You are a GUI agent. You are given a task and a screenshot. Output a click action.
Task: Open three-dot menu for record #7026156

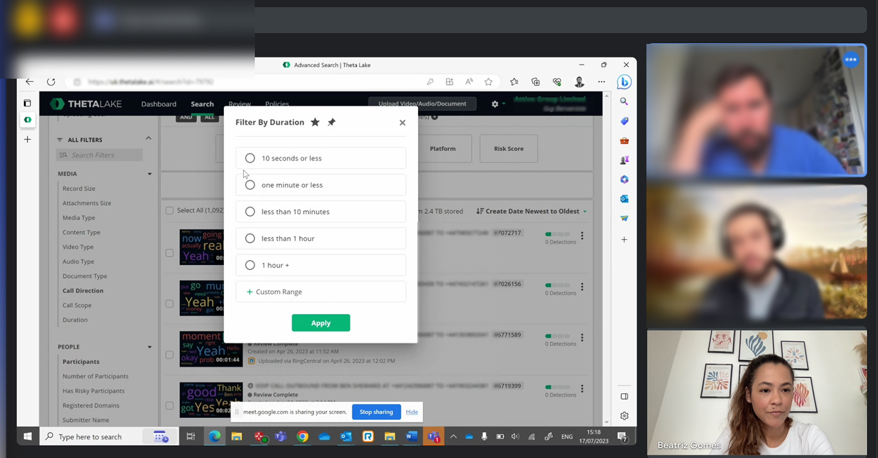[582, 287]
